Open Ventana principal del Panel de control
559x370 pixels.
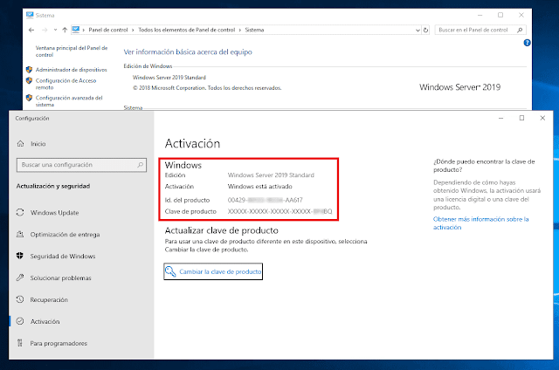[72, 51]
